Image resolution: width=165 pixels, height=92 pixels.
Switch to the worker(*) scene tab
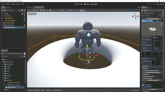point(38,7)
